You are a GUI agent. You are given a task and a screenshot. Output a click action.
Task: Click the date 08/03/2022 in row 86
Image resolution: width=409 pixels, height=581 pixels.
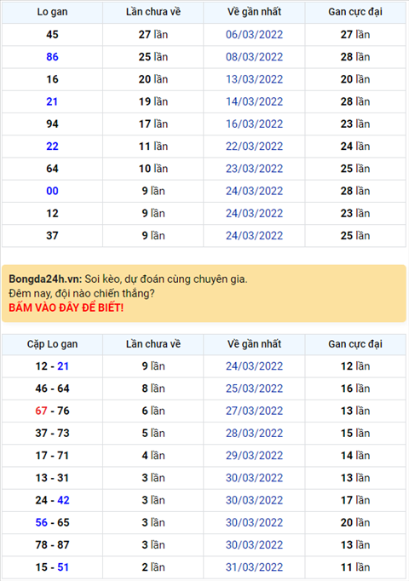(x=254, y=57)
